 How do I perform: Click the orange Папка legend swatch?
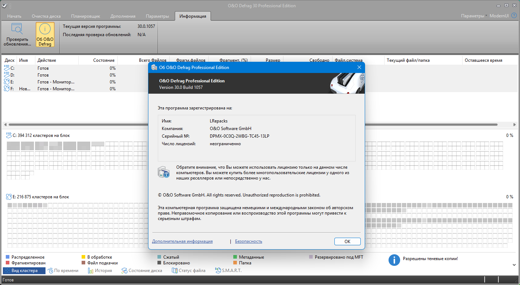point(235,263)
